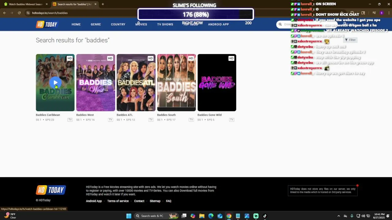Viewport: 392px width, 220px height.
Task: Open the 'Contact' footer link
Action: coord(139,201)
